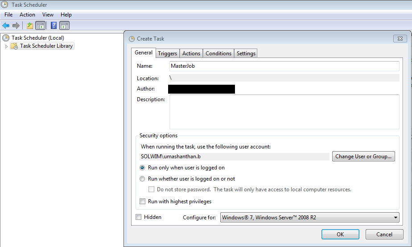The image size is (412, 247).
Task: Click the Task Scheduler Library folder icon
Action: 14,46
